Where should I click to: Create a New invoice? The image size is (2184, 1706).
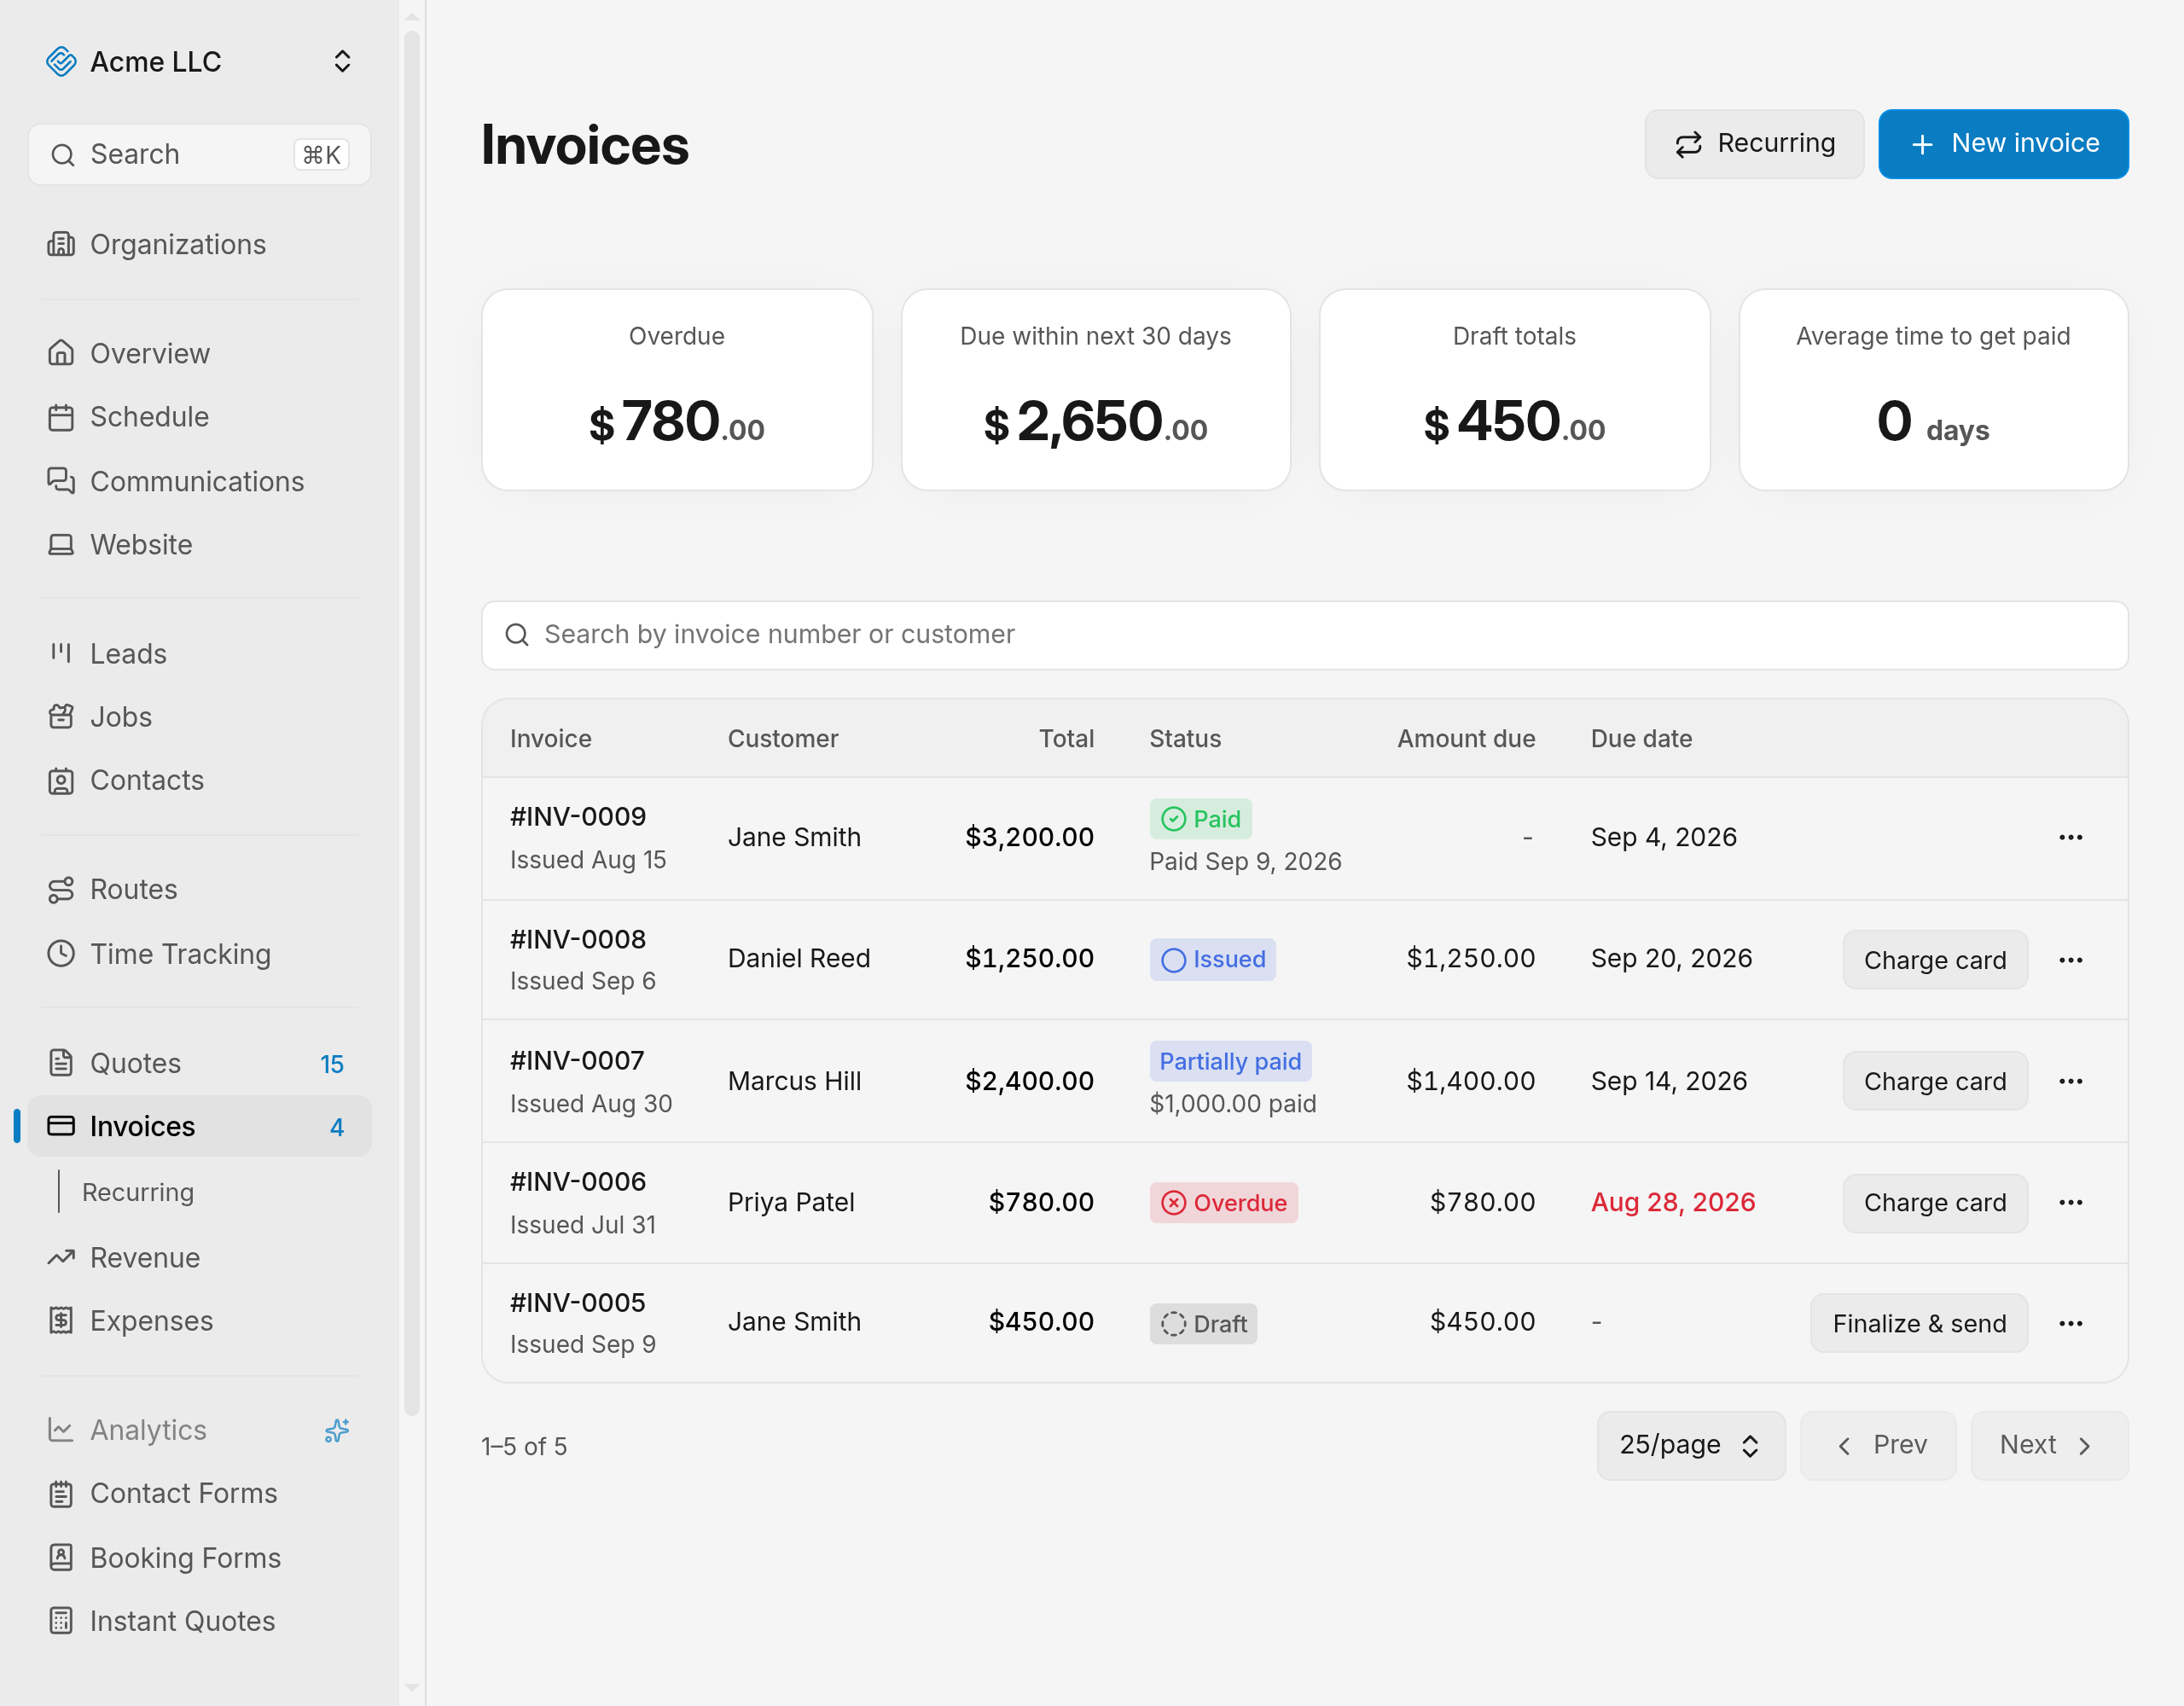(x=2003, y=143)
